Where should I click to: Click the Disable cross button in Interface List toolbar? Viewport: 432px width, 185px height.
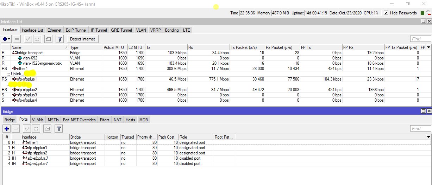click(x=37, y=39)
